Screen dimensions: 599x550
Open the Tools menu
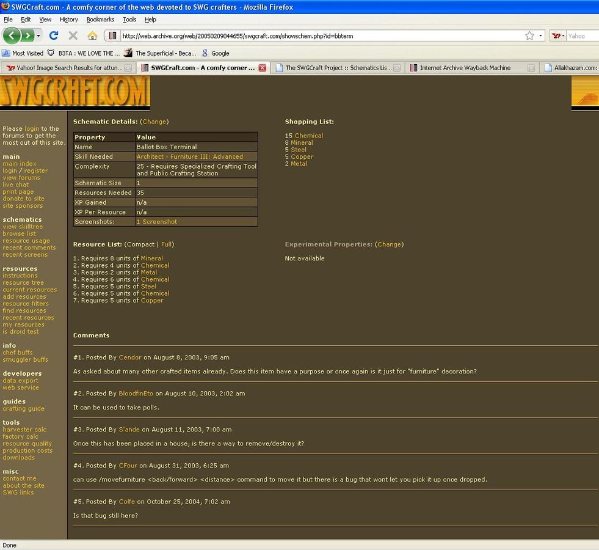(x=129, y=20)
